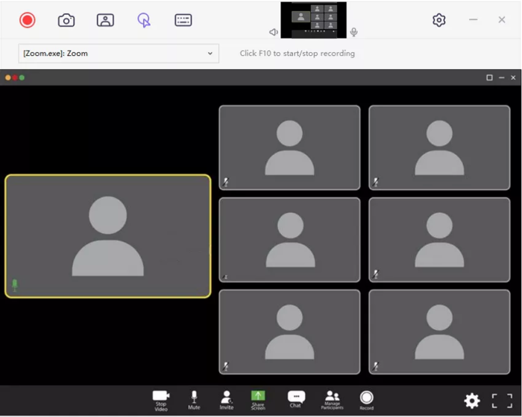Open the Invite participants option
The image size is (522, 417).
(227, 399)
